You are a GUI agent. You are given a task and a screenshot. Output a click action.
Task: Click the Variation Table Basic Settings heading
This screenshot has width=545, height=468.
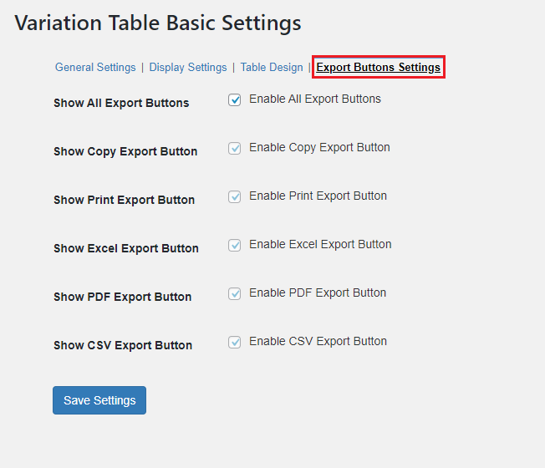click(x=158, y=23)
